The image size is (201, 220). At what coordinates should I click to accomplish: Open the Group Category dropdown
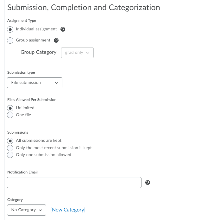[x=77, y=53]
